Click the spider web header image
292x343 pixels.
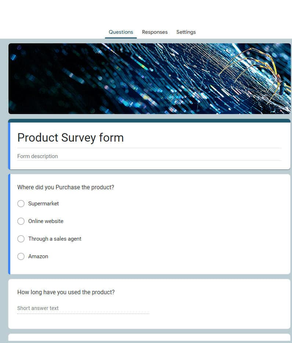(x=149, y=79)
